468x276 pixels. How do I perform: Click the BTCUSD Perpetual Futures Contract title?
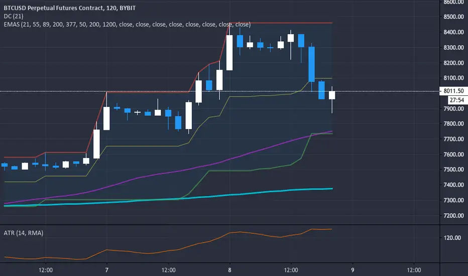coord(69,8)
